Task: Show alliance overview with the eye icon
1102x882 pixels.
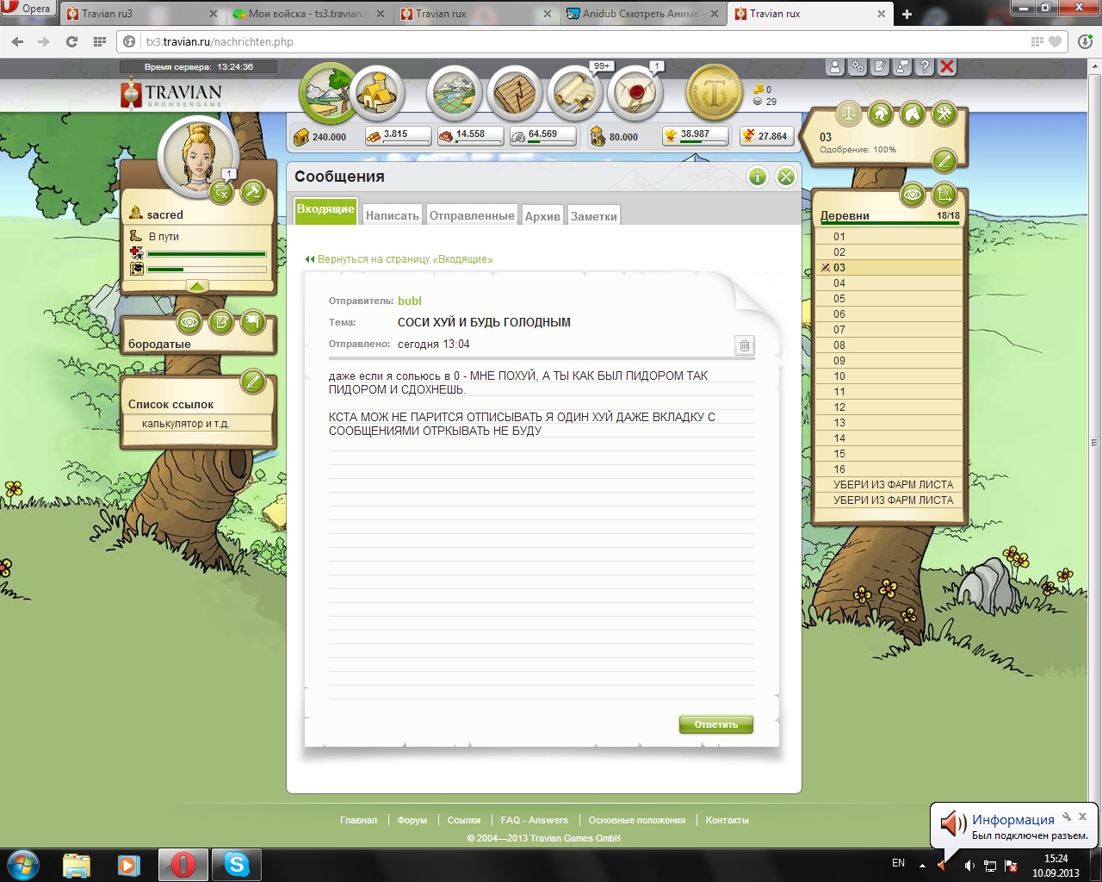Action: 189,323
